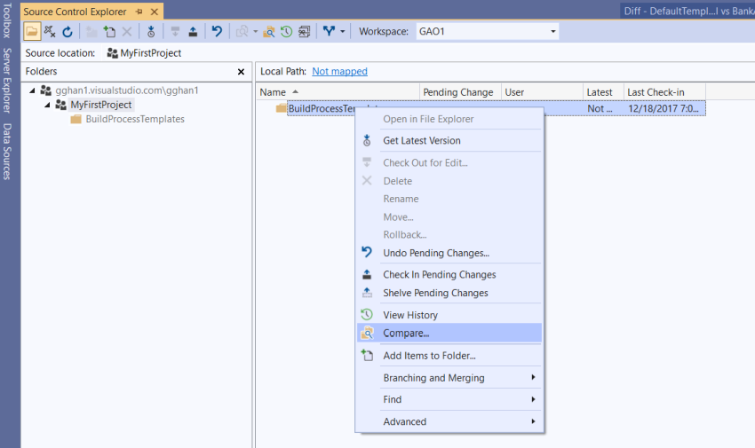Open the Branch icon dropdown arrow
This screenshot has height=448, width=755.
click(x=342, y=32)
